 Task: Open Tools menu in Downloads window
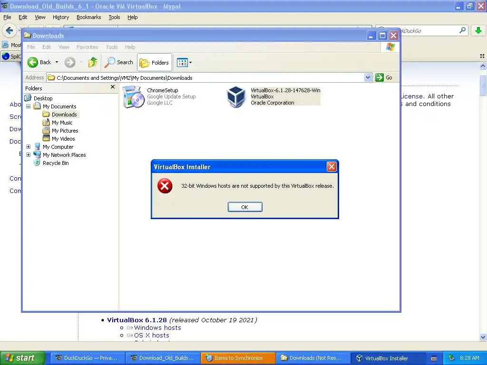pos(111,47)
